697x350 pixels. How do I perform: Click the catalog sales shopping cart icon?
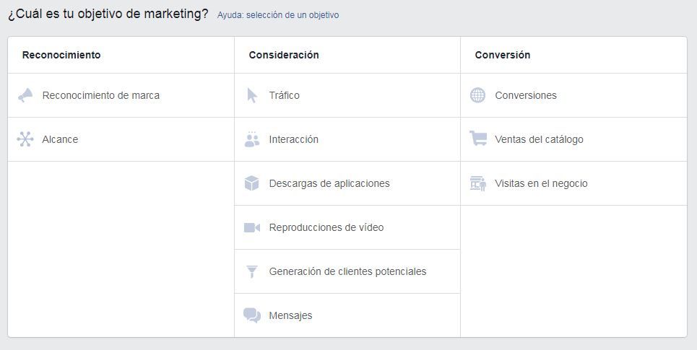coord(478,139)
